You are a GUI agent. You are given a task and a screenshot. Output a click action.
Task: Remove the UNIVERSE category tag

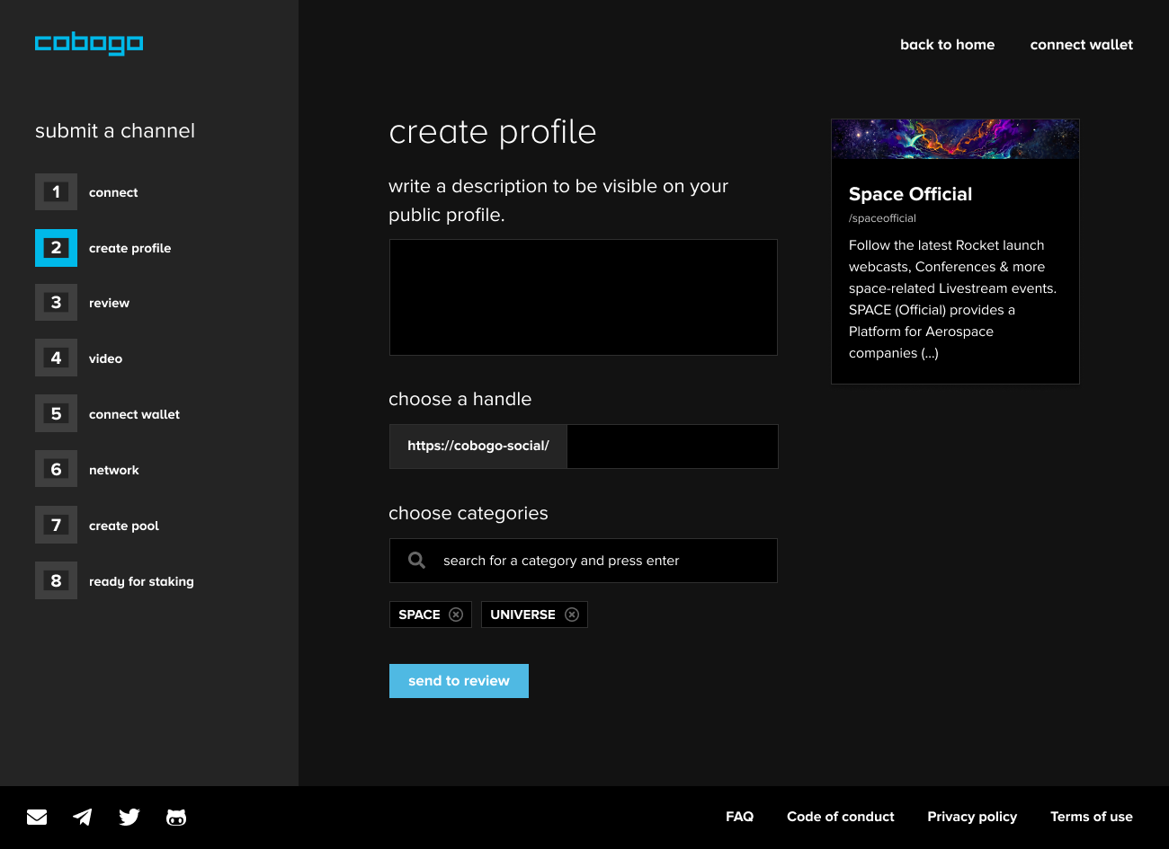tap(572, 615)
